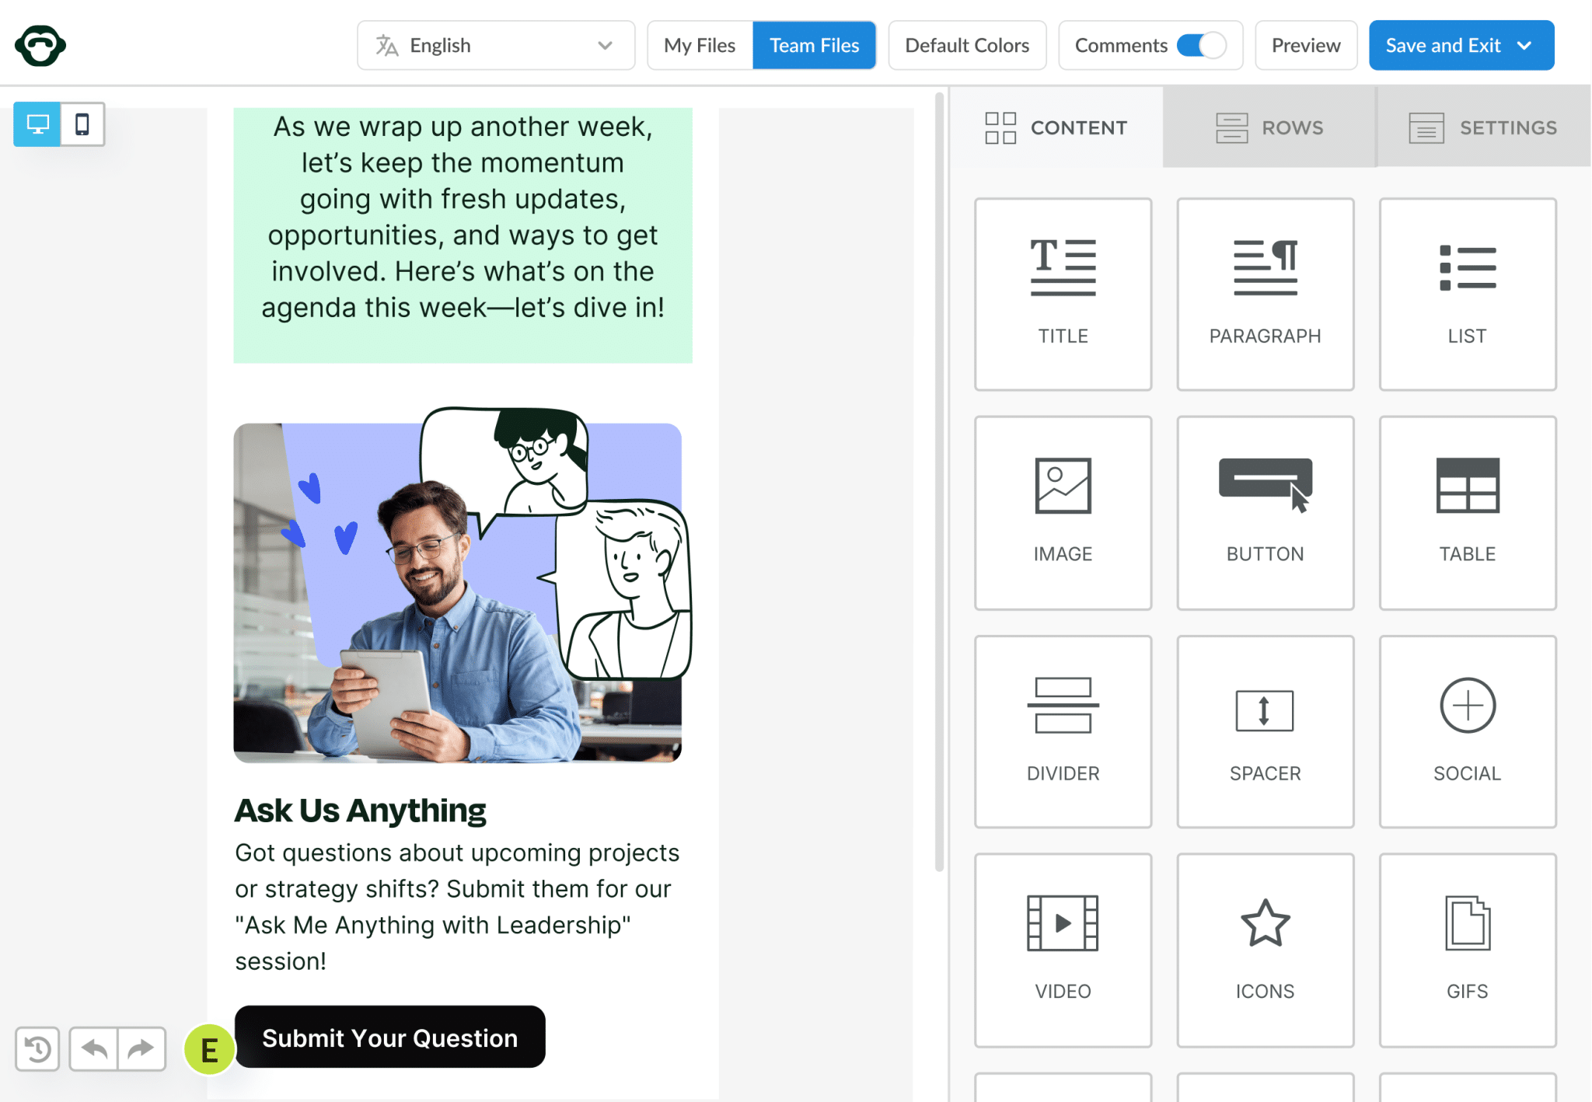
Task: Pick the Video content block
Action: point(1063,950)
